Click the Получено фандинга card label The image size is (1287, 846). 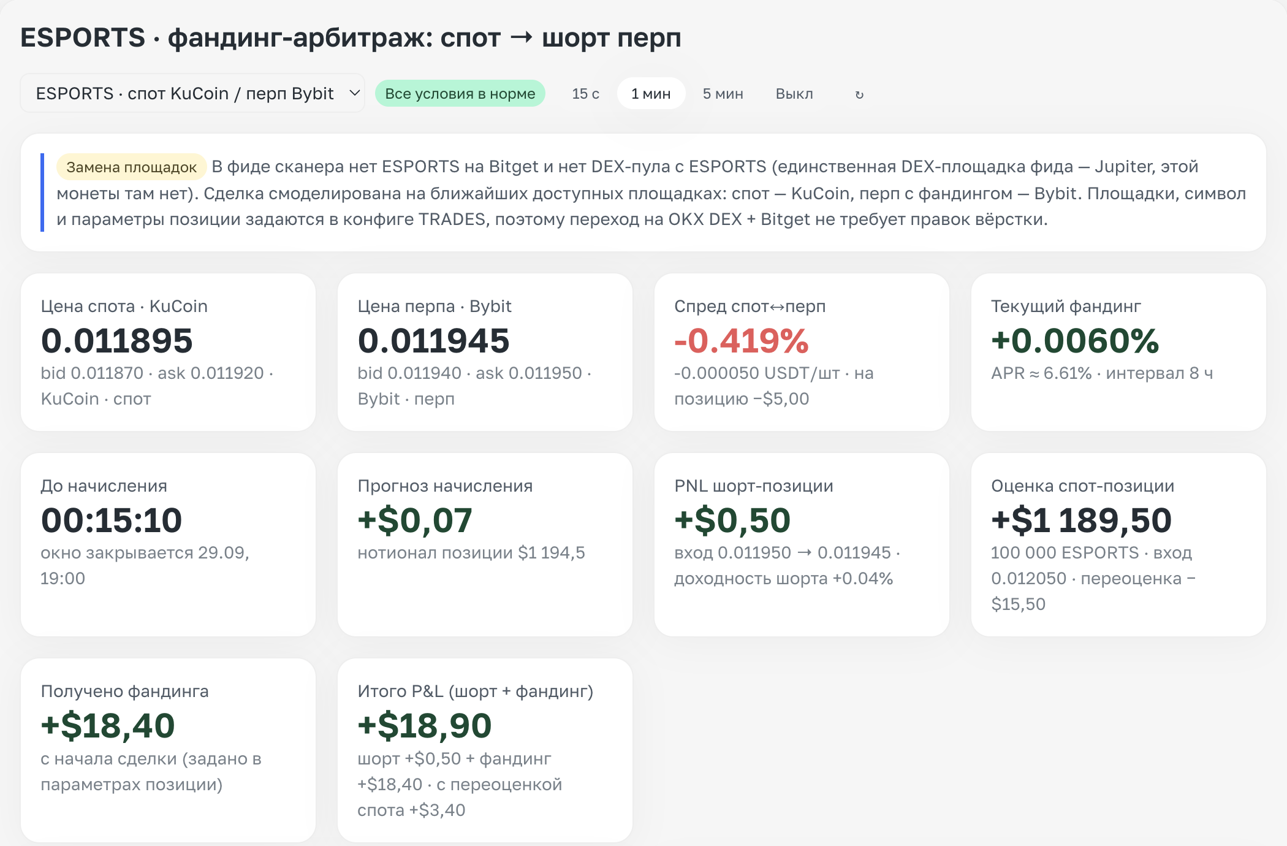124,691
